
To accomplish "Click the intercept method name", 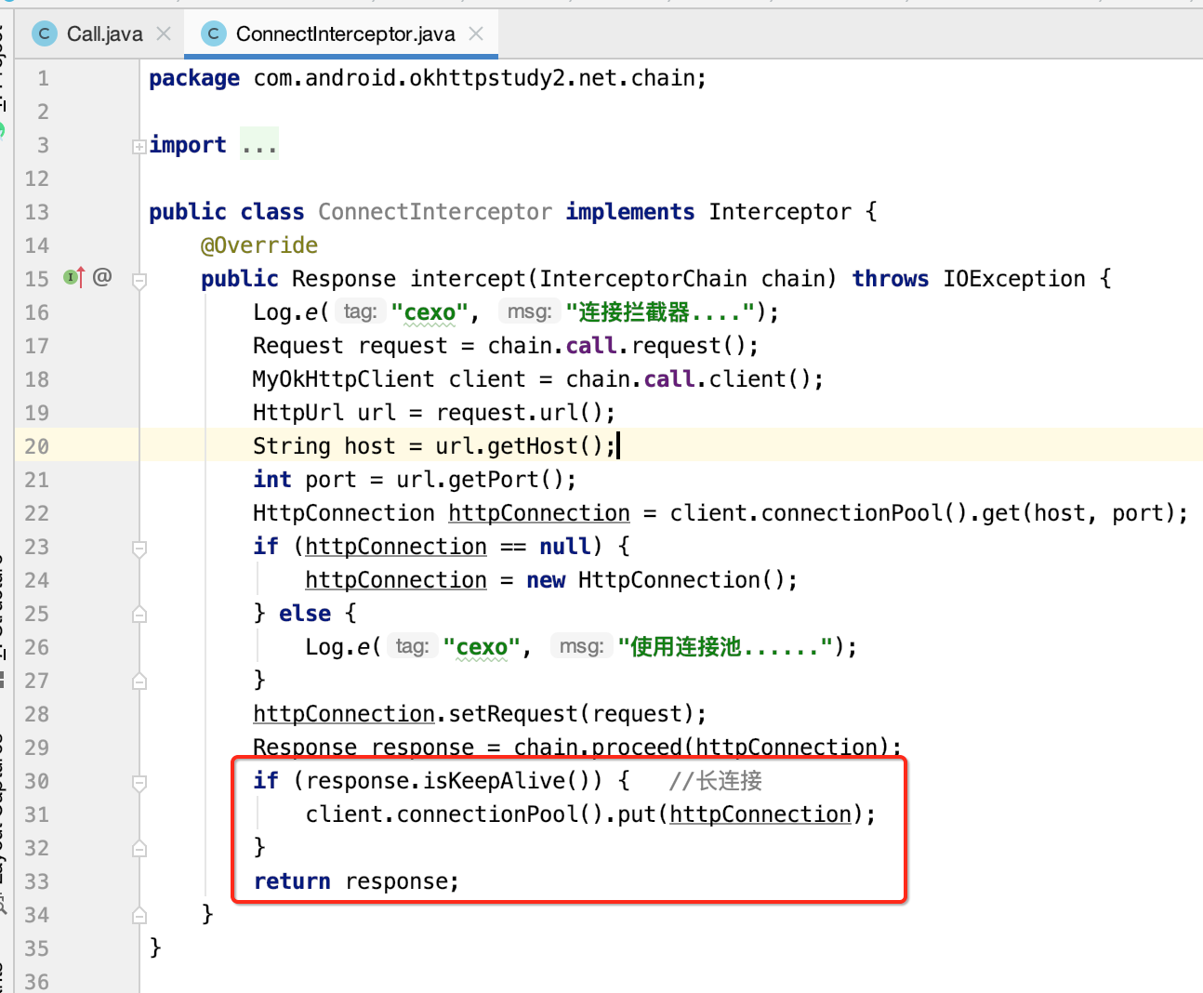I will (x=469, y=279).
